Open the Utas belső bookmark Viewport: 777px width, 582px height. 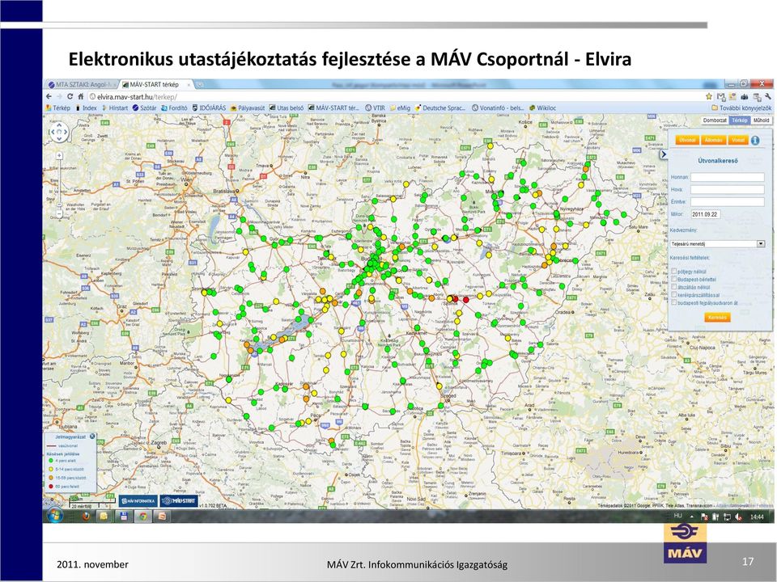click(287, 108)
